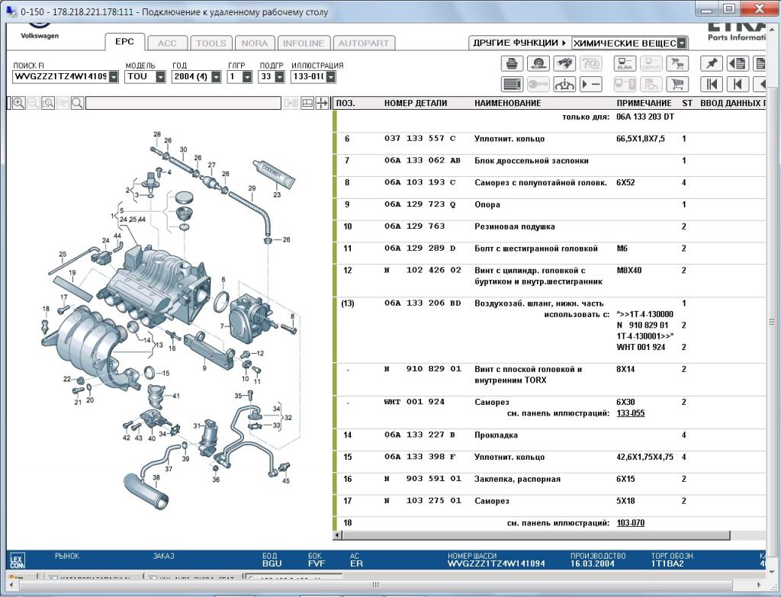Click the expand panel arrow icon
781x597 pixels.
point(322,103)
